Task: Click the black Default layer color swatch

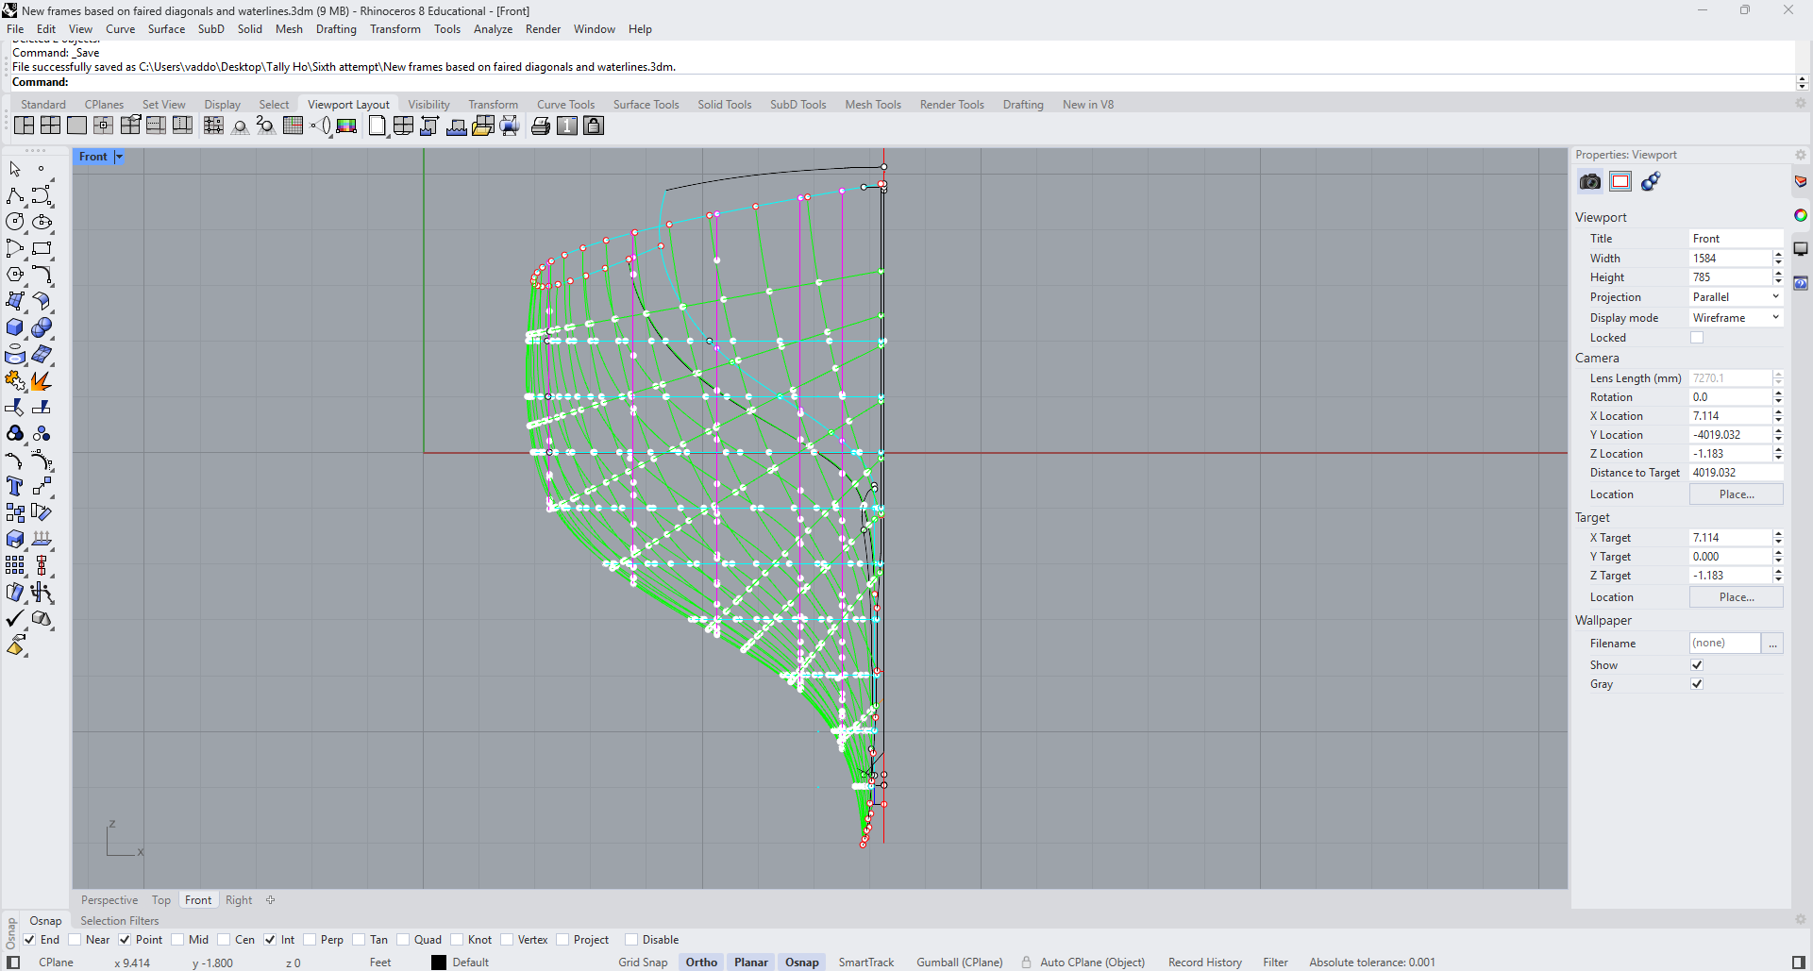Action: point(439,963)
